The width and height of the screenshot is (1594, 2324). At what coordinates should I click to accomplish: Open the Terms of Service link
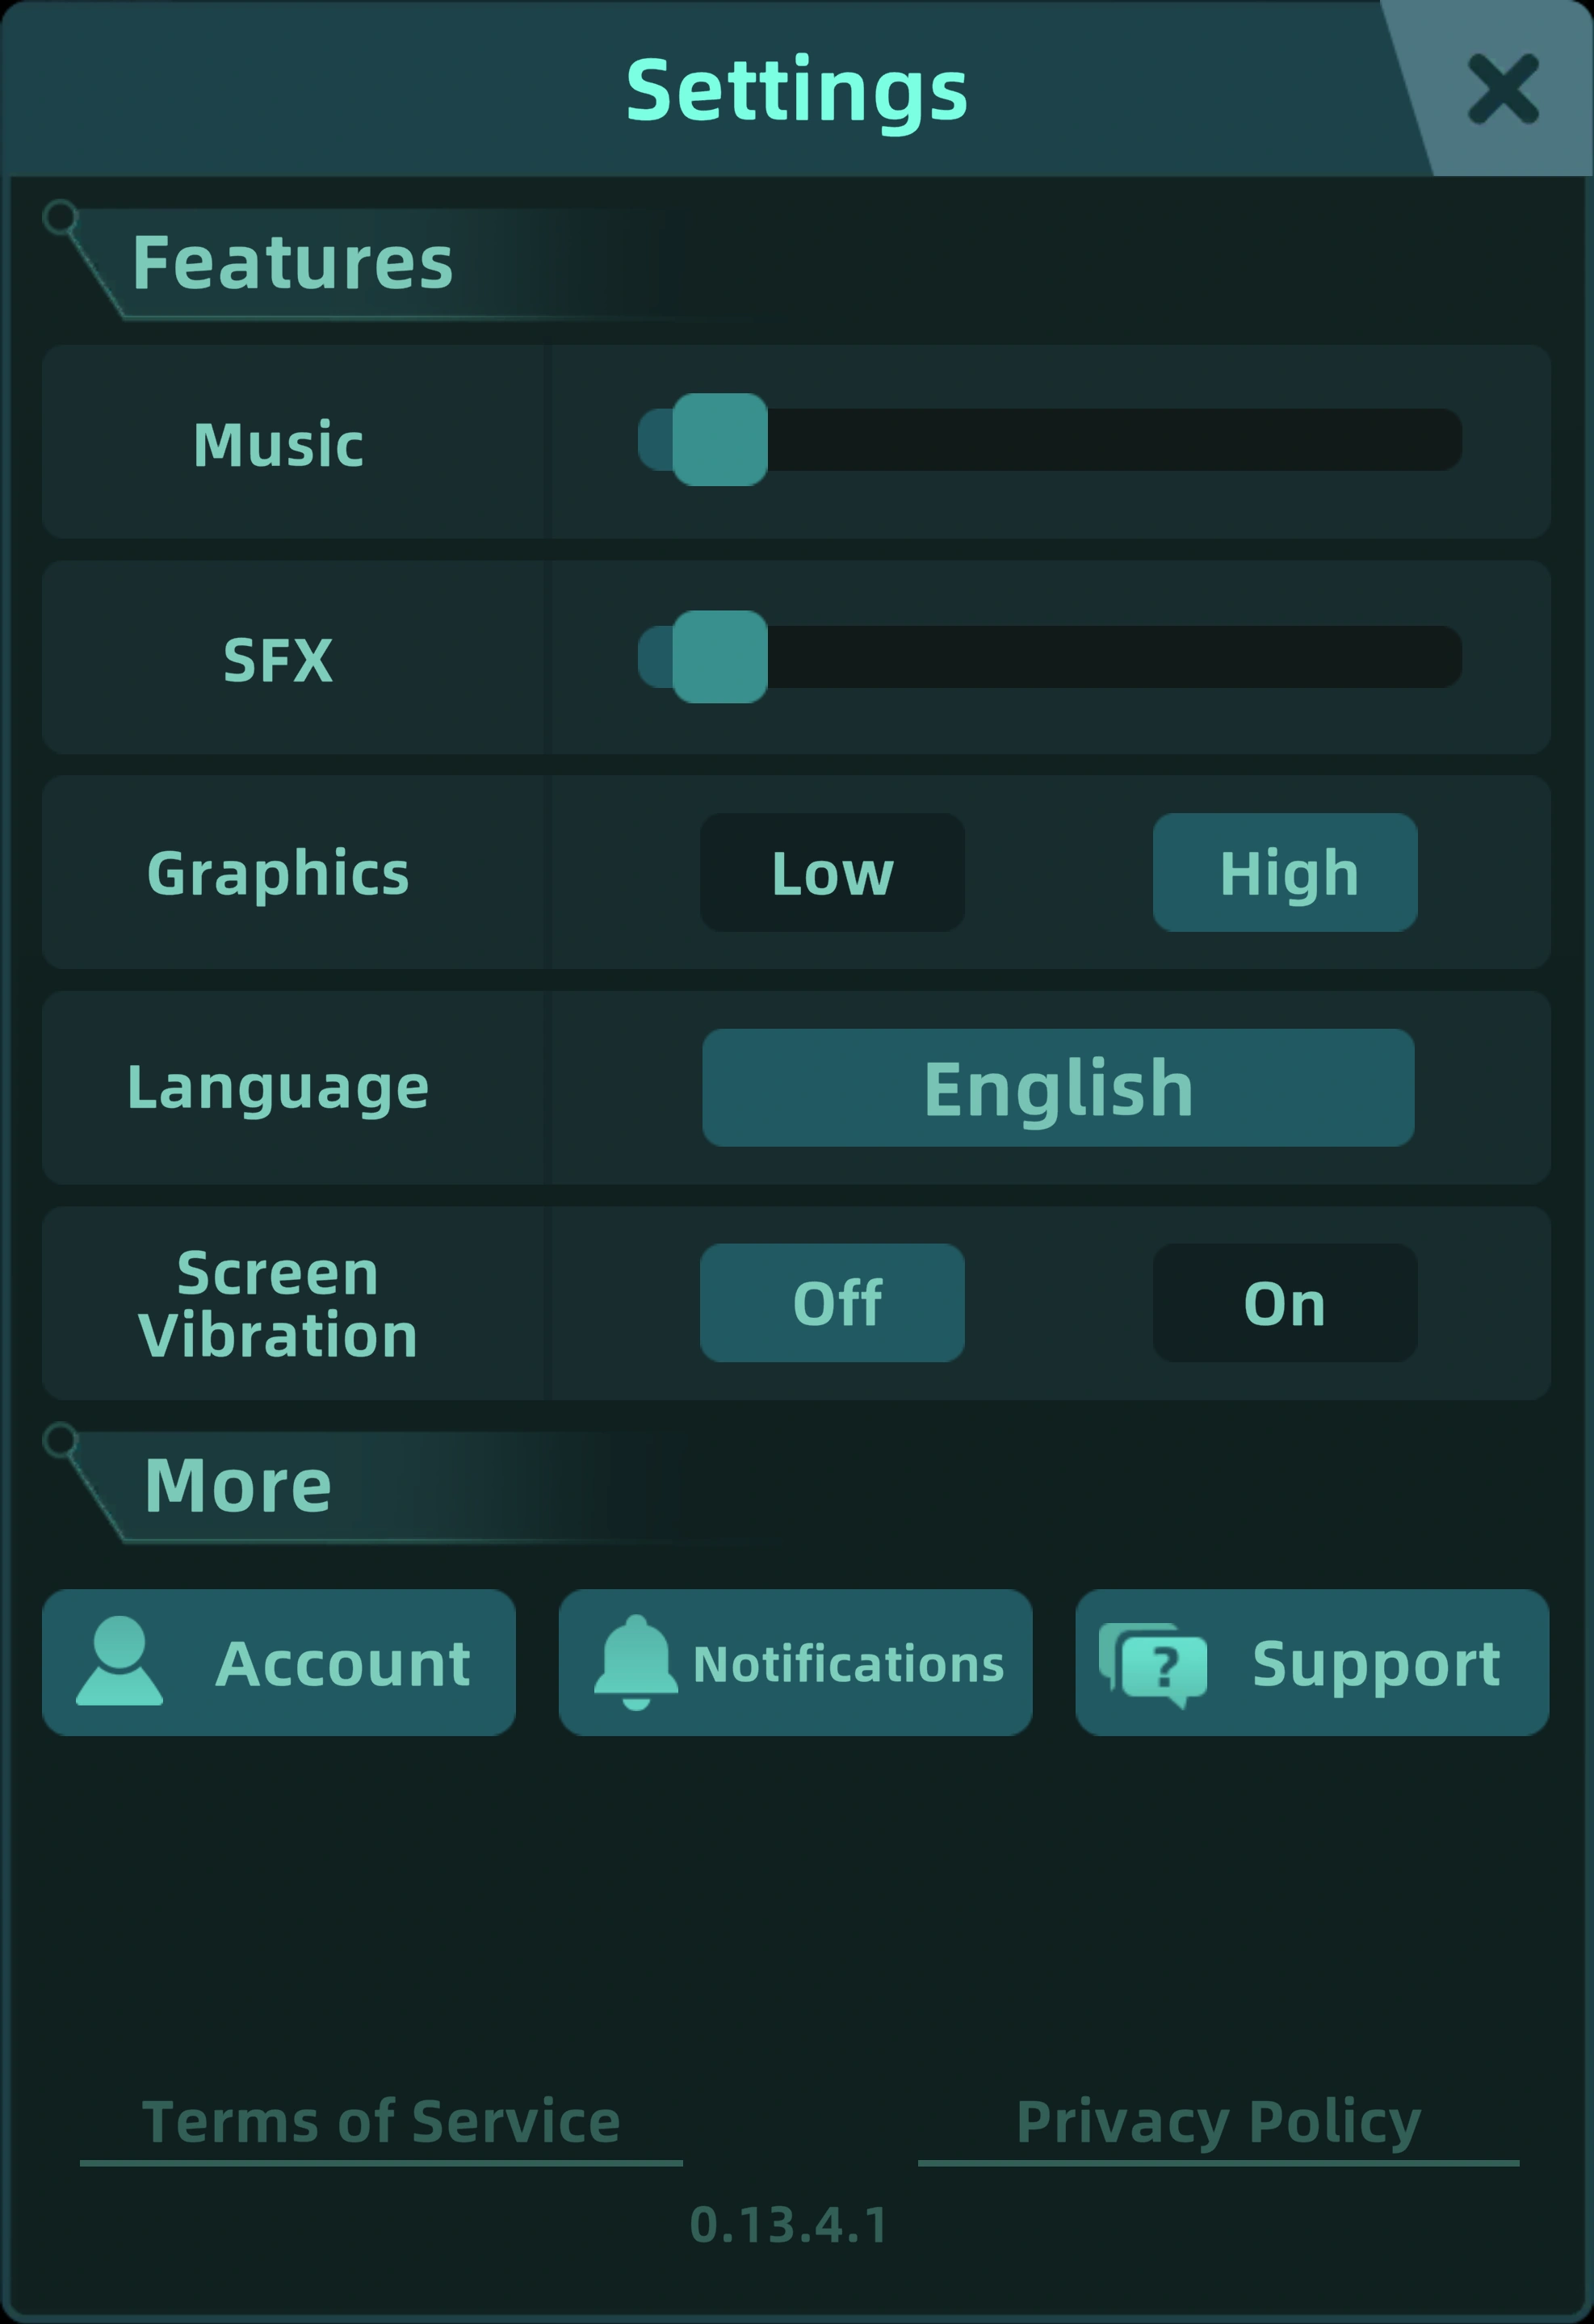point(381,2122)
